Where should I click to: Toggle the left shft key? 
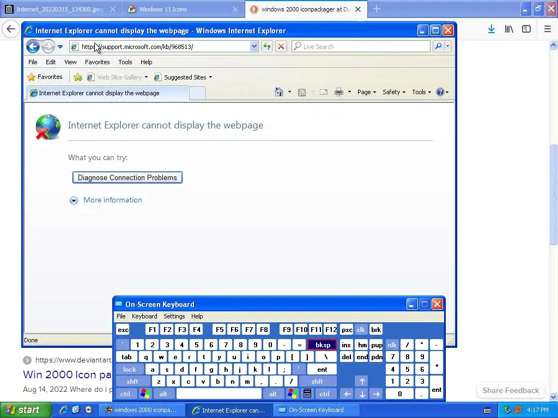tap(132, 382)
